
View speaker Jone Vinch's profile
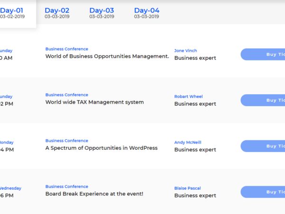(185, 50)
